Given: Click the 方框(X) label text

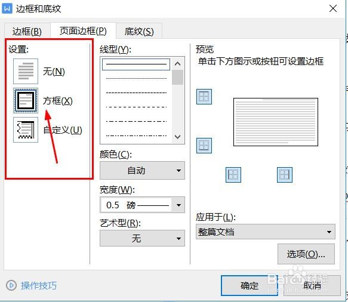Looking at the screenshot, I should [58, 101].
